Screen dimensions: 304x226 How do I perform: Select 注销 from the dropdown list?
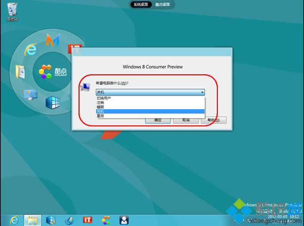(150, 103)
